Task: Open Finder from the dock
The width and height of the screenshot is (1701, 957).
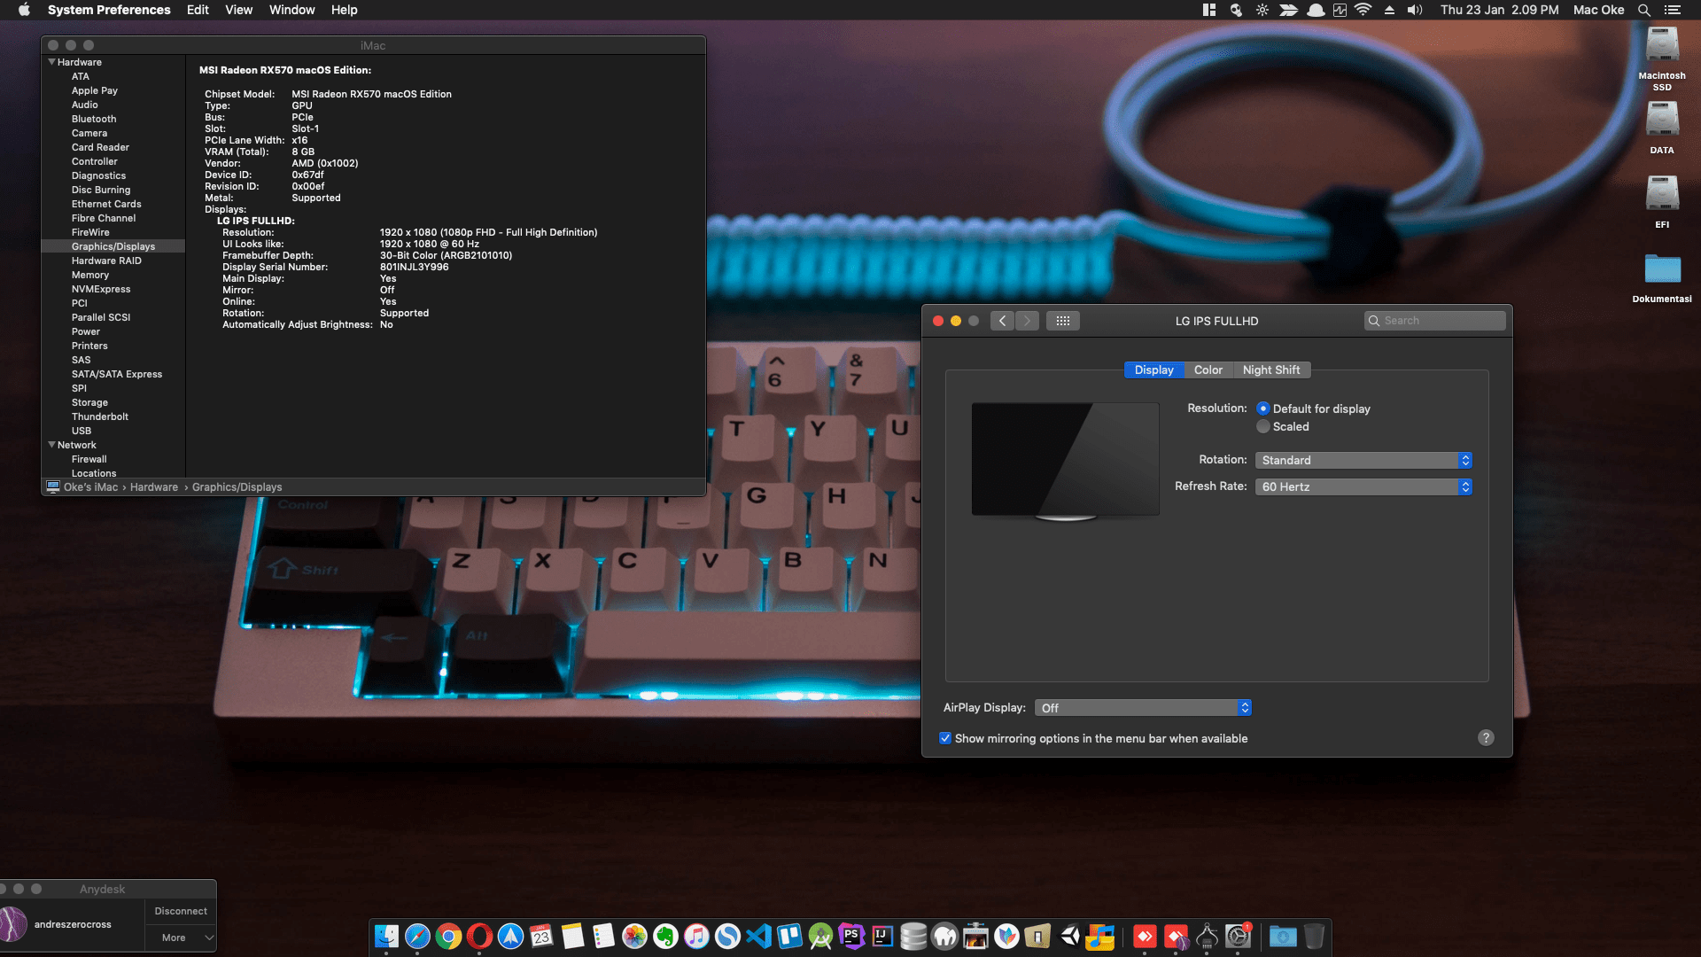Action: click(x=387, y=936)
